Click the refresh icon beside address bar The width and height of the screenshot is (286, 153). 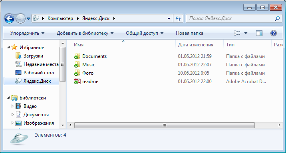pos(178,18)
